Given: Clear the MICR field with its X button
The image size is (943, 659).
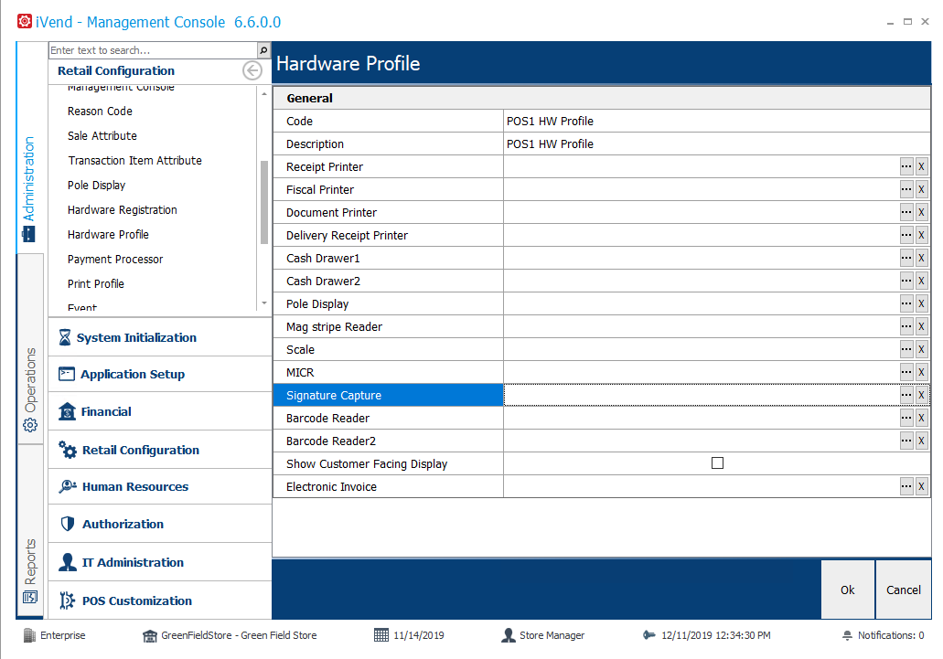Looking at the screenshot, I should coord(921,372).
